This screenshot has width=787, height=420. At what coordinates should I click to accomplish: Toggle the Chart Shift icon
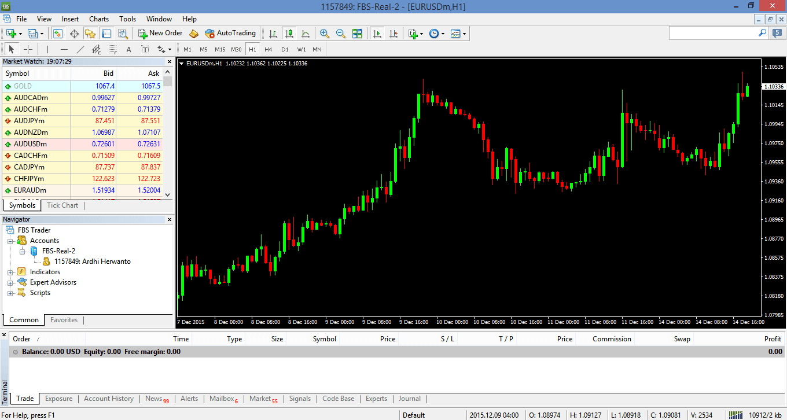(x=394, y=34)
